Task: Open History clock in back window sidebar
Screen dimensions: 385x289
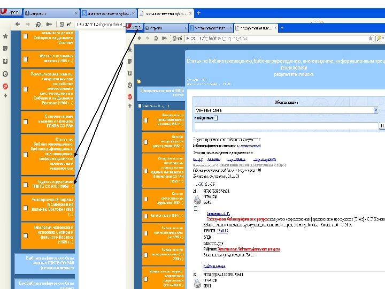Action: (x=5, y=74)
